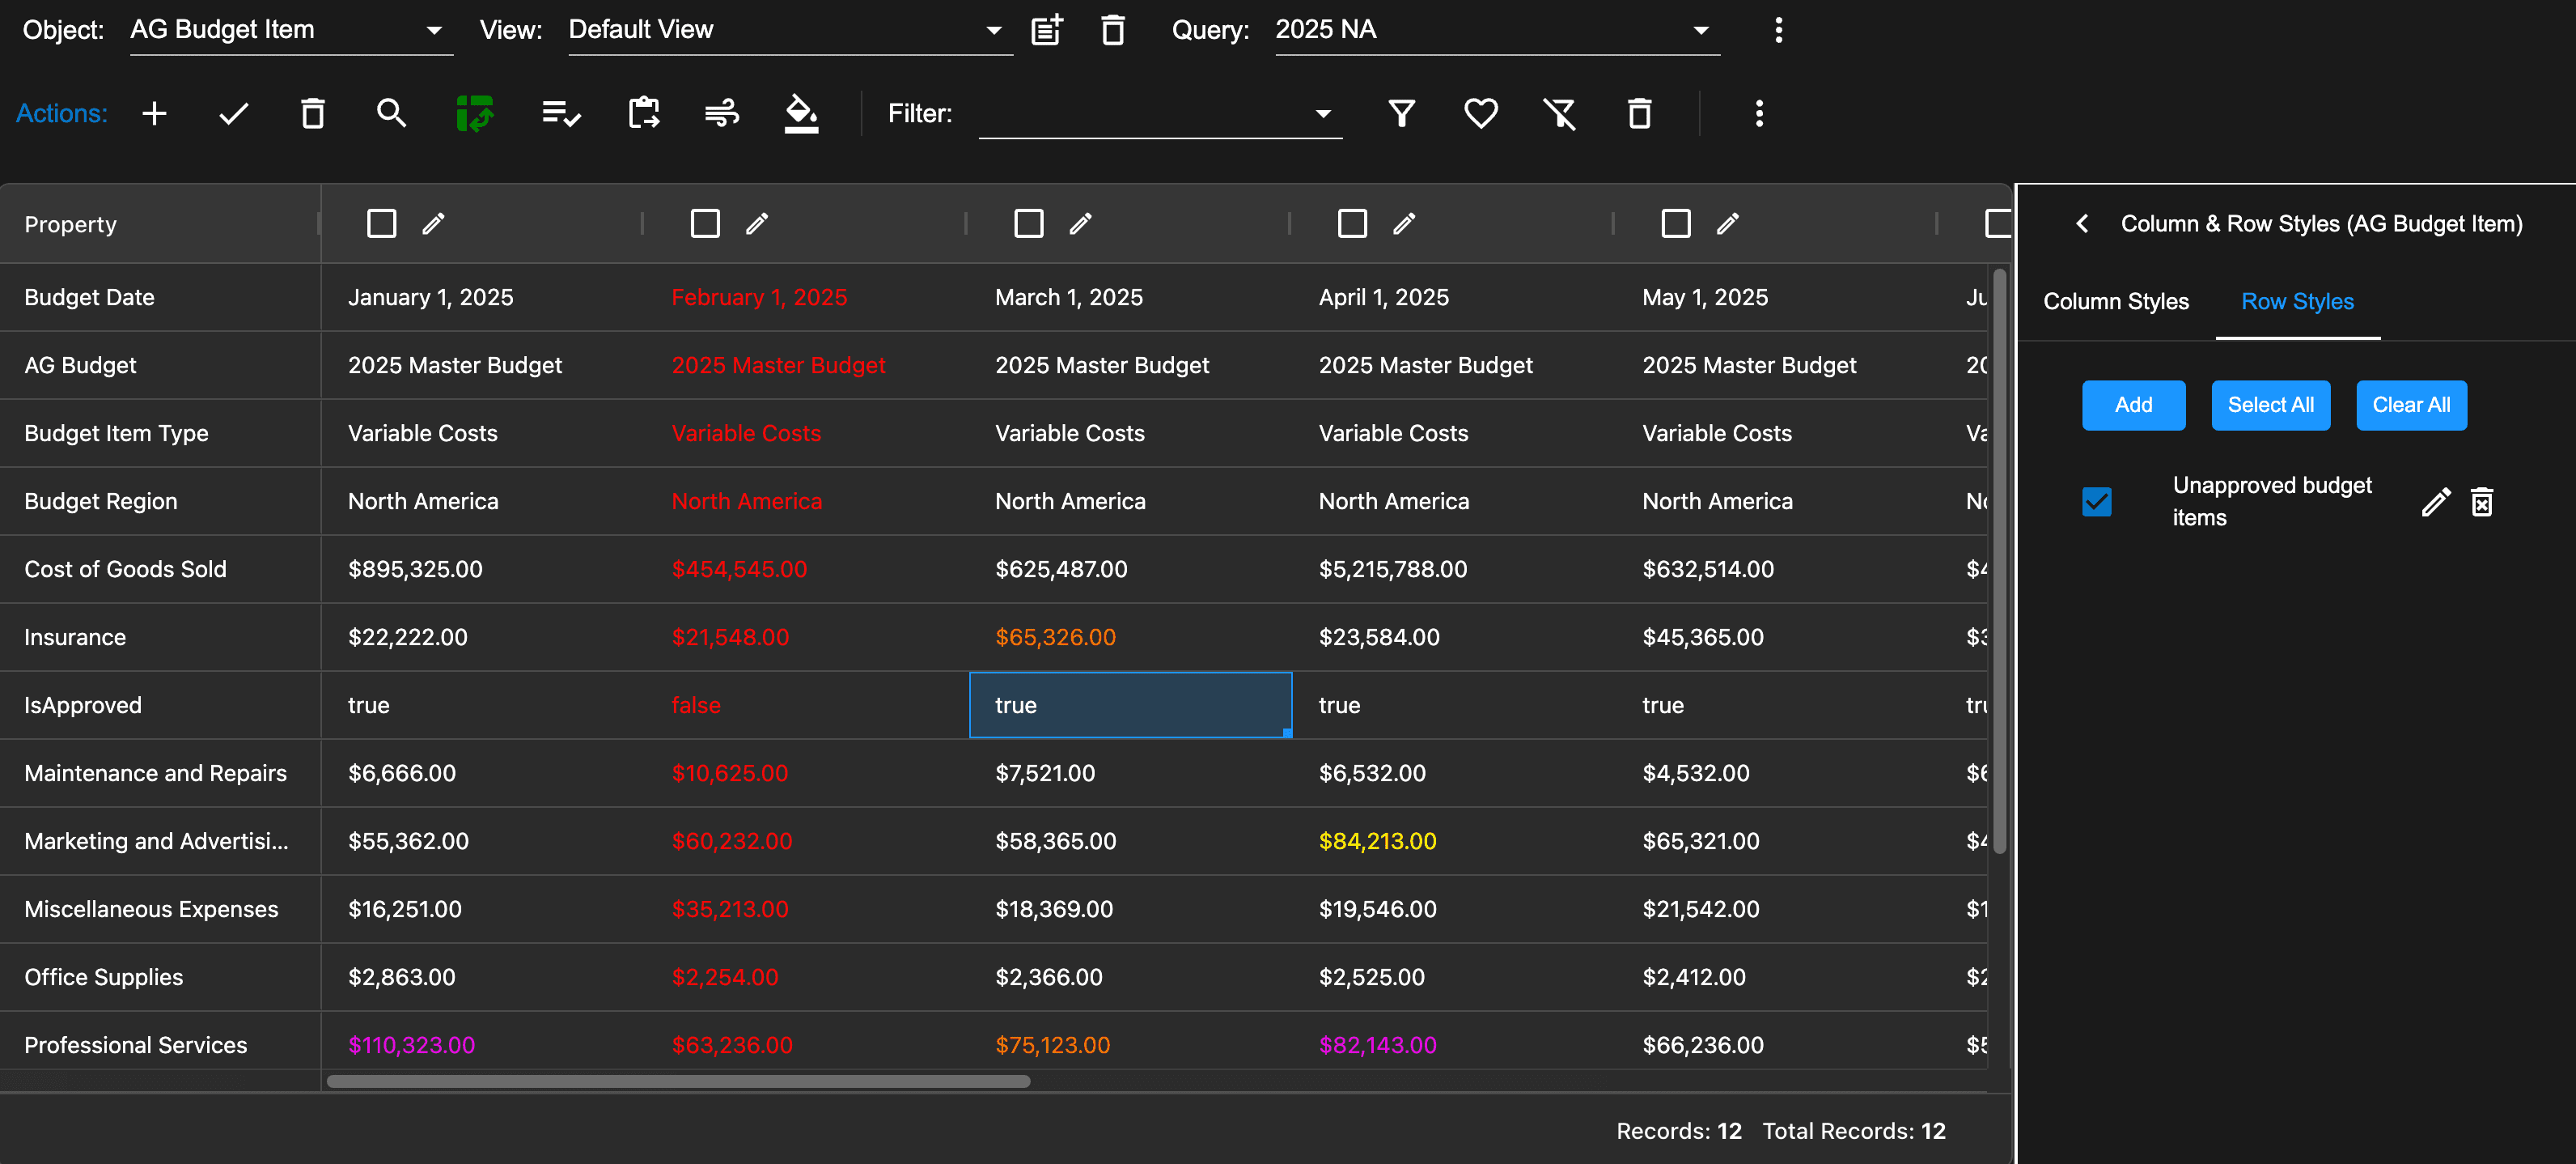Image resolution: width=2576 pixels, height=1164 pixels.
Task: Check the January 1, 2025 column checkbox
Action: 381,223
